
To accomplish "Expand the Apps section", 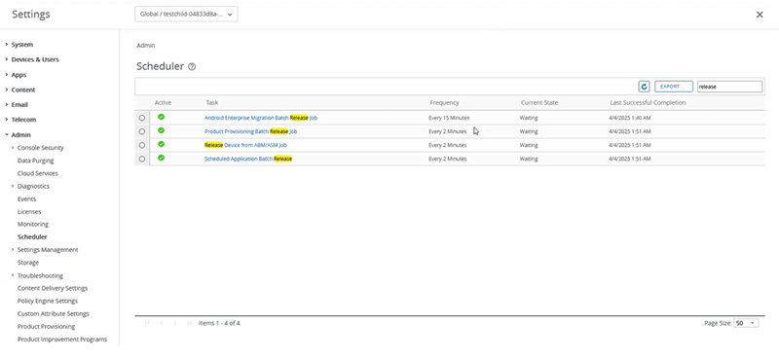I will click(7, 75).
